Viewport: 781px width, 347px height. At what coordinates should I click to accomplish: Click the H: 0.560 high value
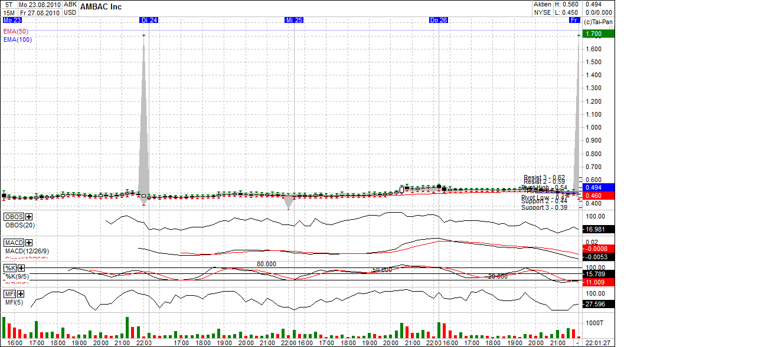[567, 4]
